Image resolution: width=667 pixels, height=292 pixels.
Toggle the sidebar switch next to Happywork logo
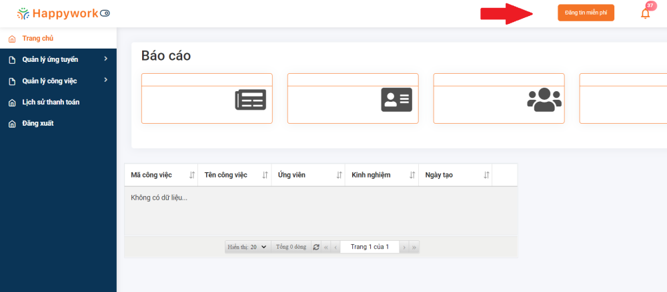[105, 13]
